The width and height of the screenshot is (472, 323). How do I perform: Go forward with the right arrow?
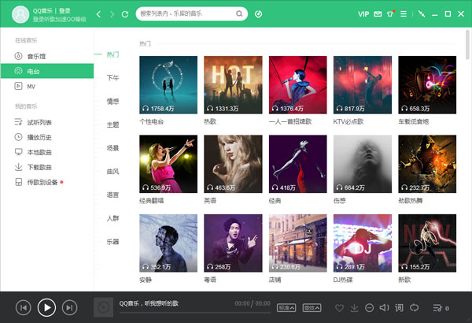tap(112, 14)
